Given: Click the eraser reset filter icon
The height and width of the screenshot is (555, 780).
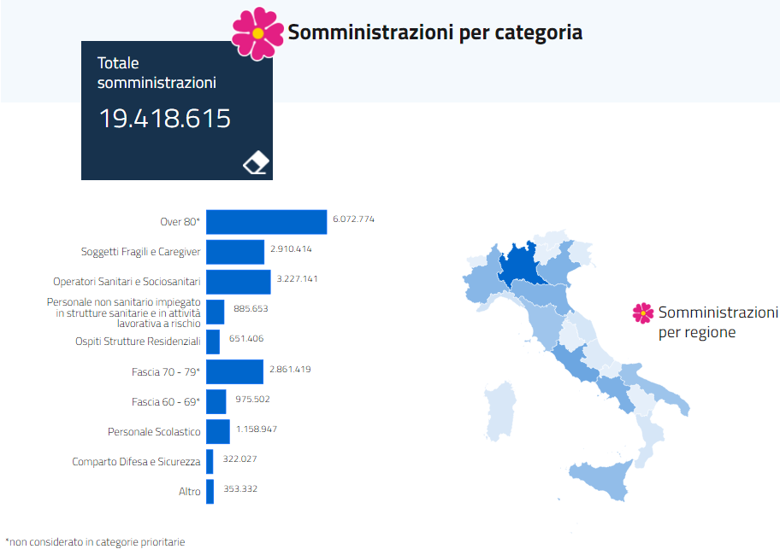Looking at the screenshot, I should [x=256, y=163].
